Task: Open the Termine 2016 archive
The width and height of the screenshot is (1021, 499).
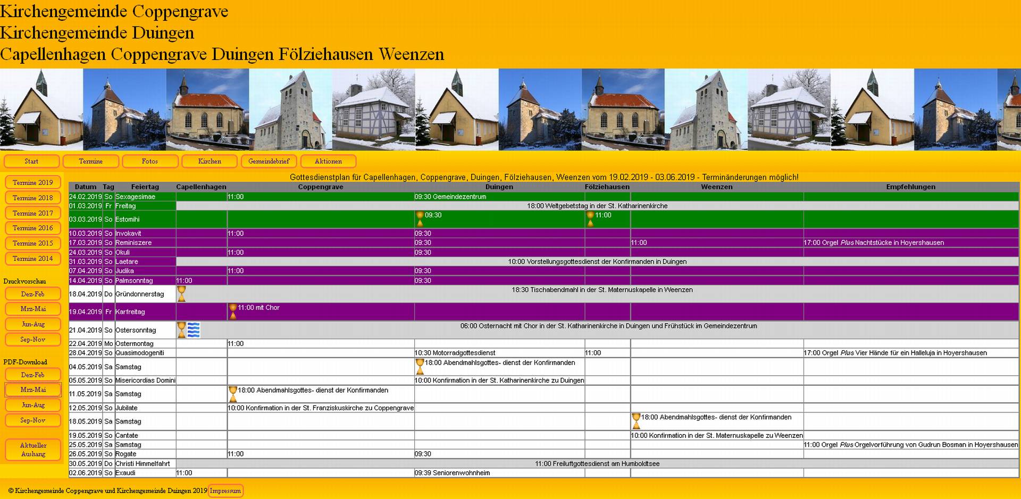Action: [32, 228]
